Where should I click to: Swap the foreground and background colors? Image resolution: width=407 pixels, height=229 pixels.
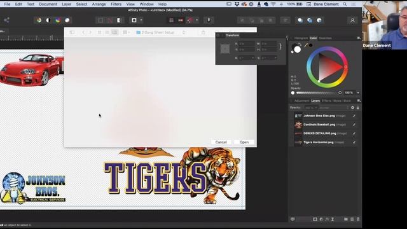(x=300, y=44)
